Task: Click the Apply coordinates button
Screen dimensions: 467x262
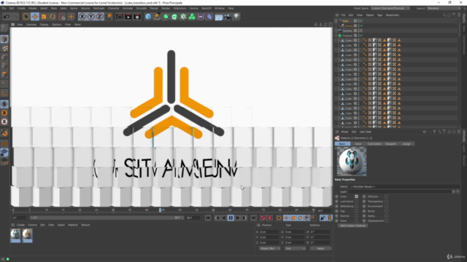Action: (x=320, y=248)
